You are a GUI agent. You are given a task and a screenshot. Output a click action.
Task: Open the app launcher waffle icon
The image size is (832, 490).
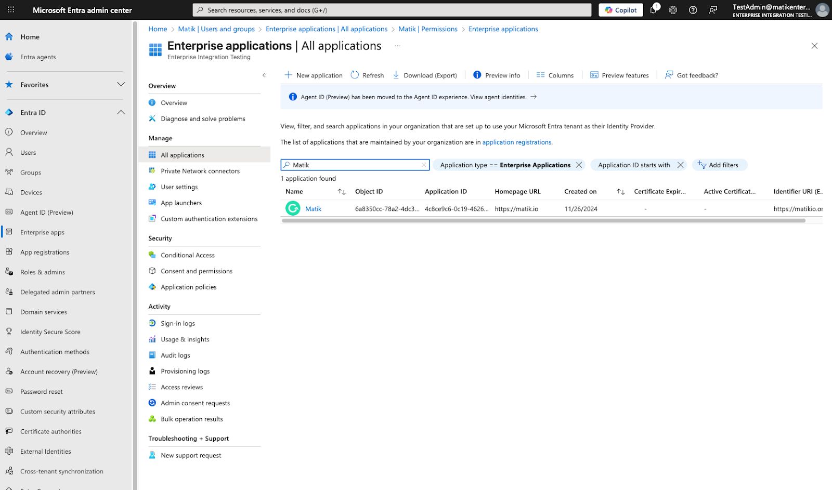11,10
